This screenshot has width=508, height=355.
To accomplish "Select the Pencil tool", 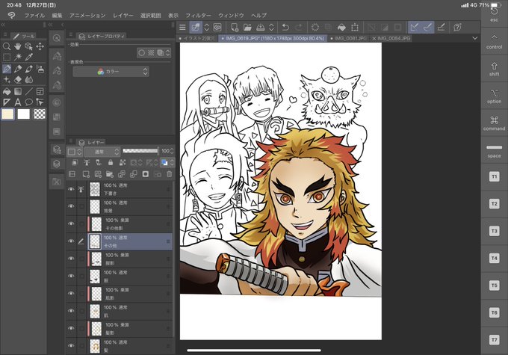I will pyautogui.click(x=18, y=69).
